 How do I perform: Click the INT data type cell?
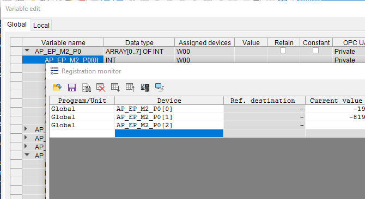pos(139,60)
